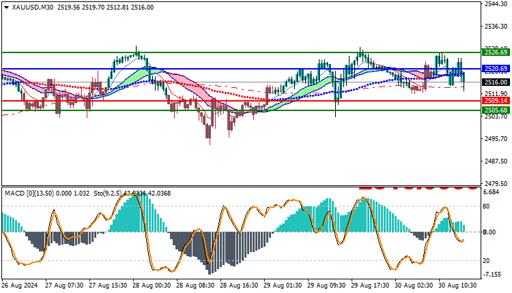512x293 pixels.
Task: Click the 2536.30 price scale value
Action: pyautogui.click(x=496, y=27)
